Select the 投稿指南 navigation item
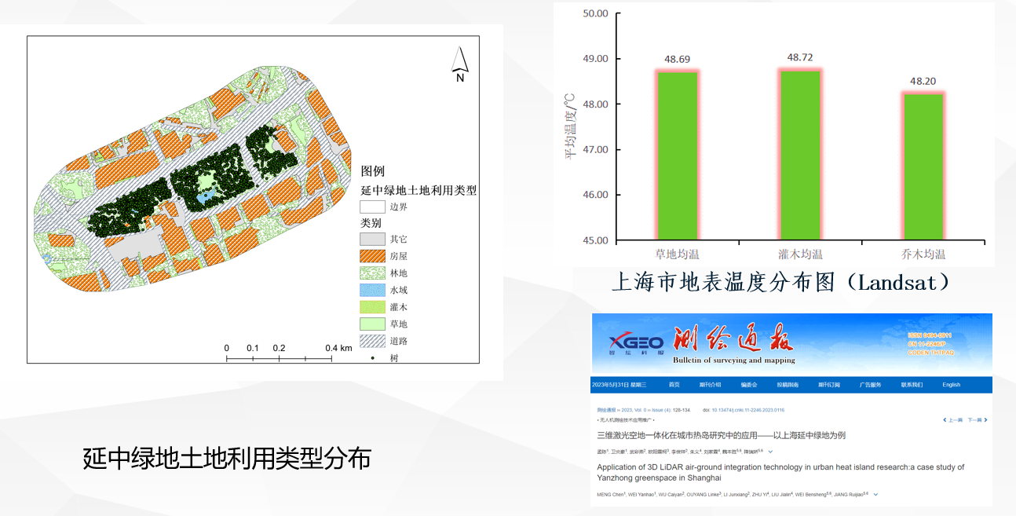The height and width of the screenshot is (516, 1016). [x=787, y=385]
